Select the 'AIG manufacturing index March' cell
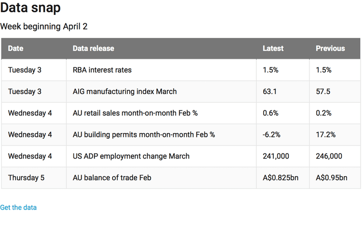Screen dimensions: 364x240 (x=125, y=92)
